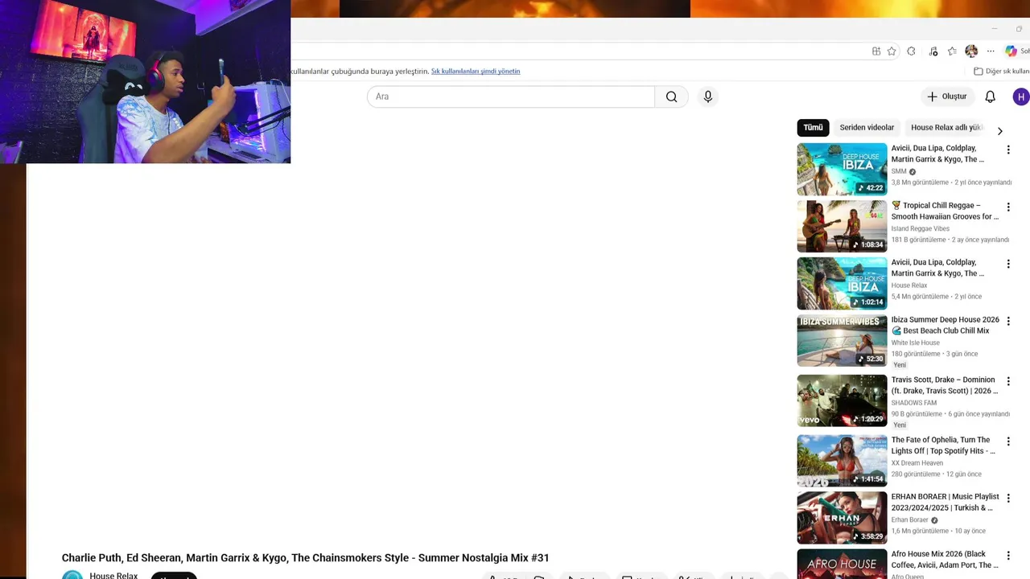This screenshot has width=1030, height=579.
Task: Open the purple H account avatar
Action: pyautogui.click(x=1020, y=96)
